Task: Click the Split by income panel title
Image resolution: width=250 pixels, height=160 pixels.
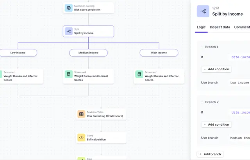Action: click(227, 14)
